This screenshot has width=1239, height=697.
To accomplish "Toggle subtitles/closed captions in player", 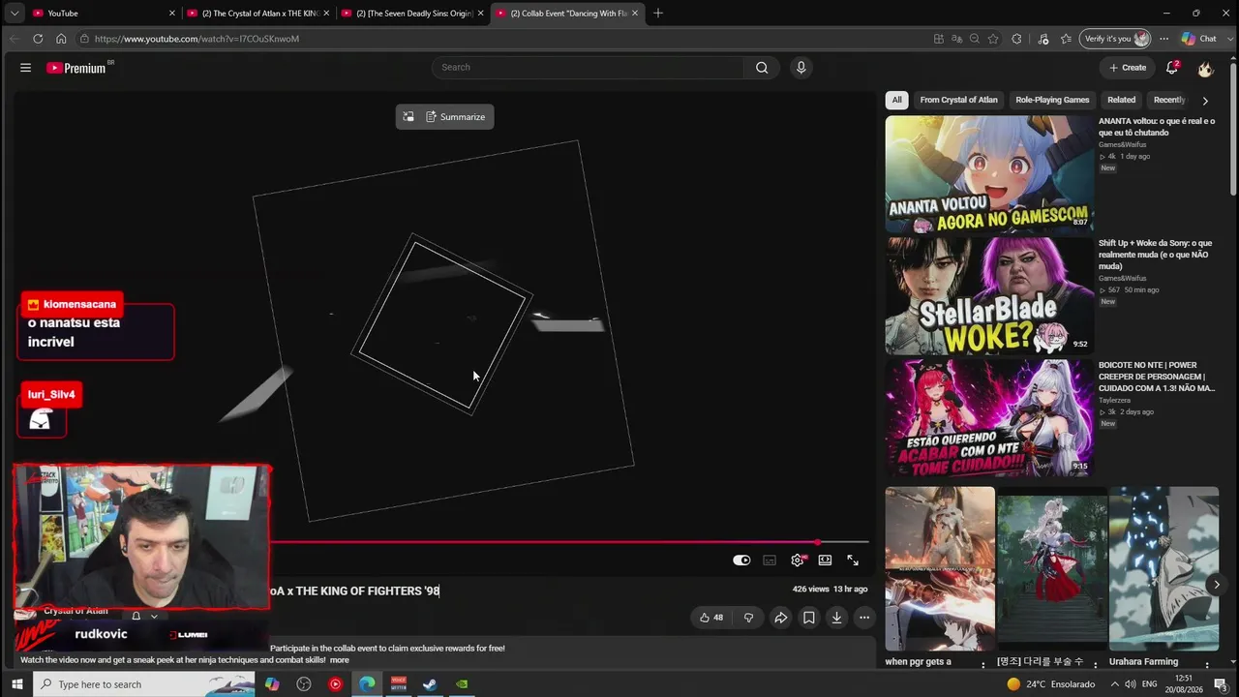I will pyautogui.click(x=770, y=560).
